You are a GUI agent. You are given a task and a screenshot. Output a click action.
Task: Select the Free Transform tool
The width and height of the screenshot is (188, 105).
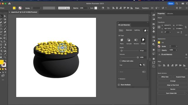coord(5,38)
